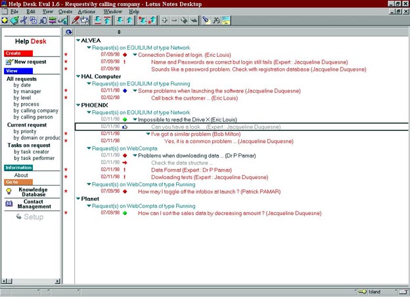410x297 pixels.
Task: Click the key icon next to Island in status bar
Action: tap(363, 292)
